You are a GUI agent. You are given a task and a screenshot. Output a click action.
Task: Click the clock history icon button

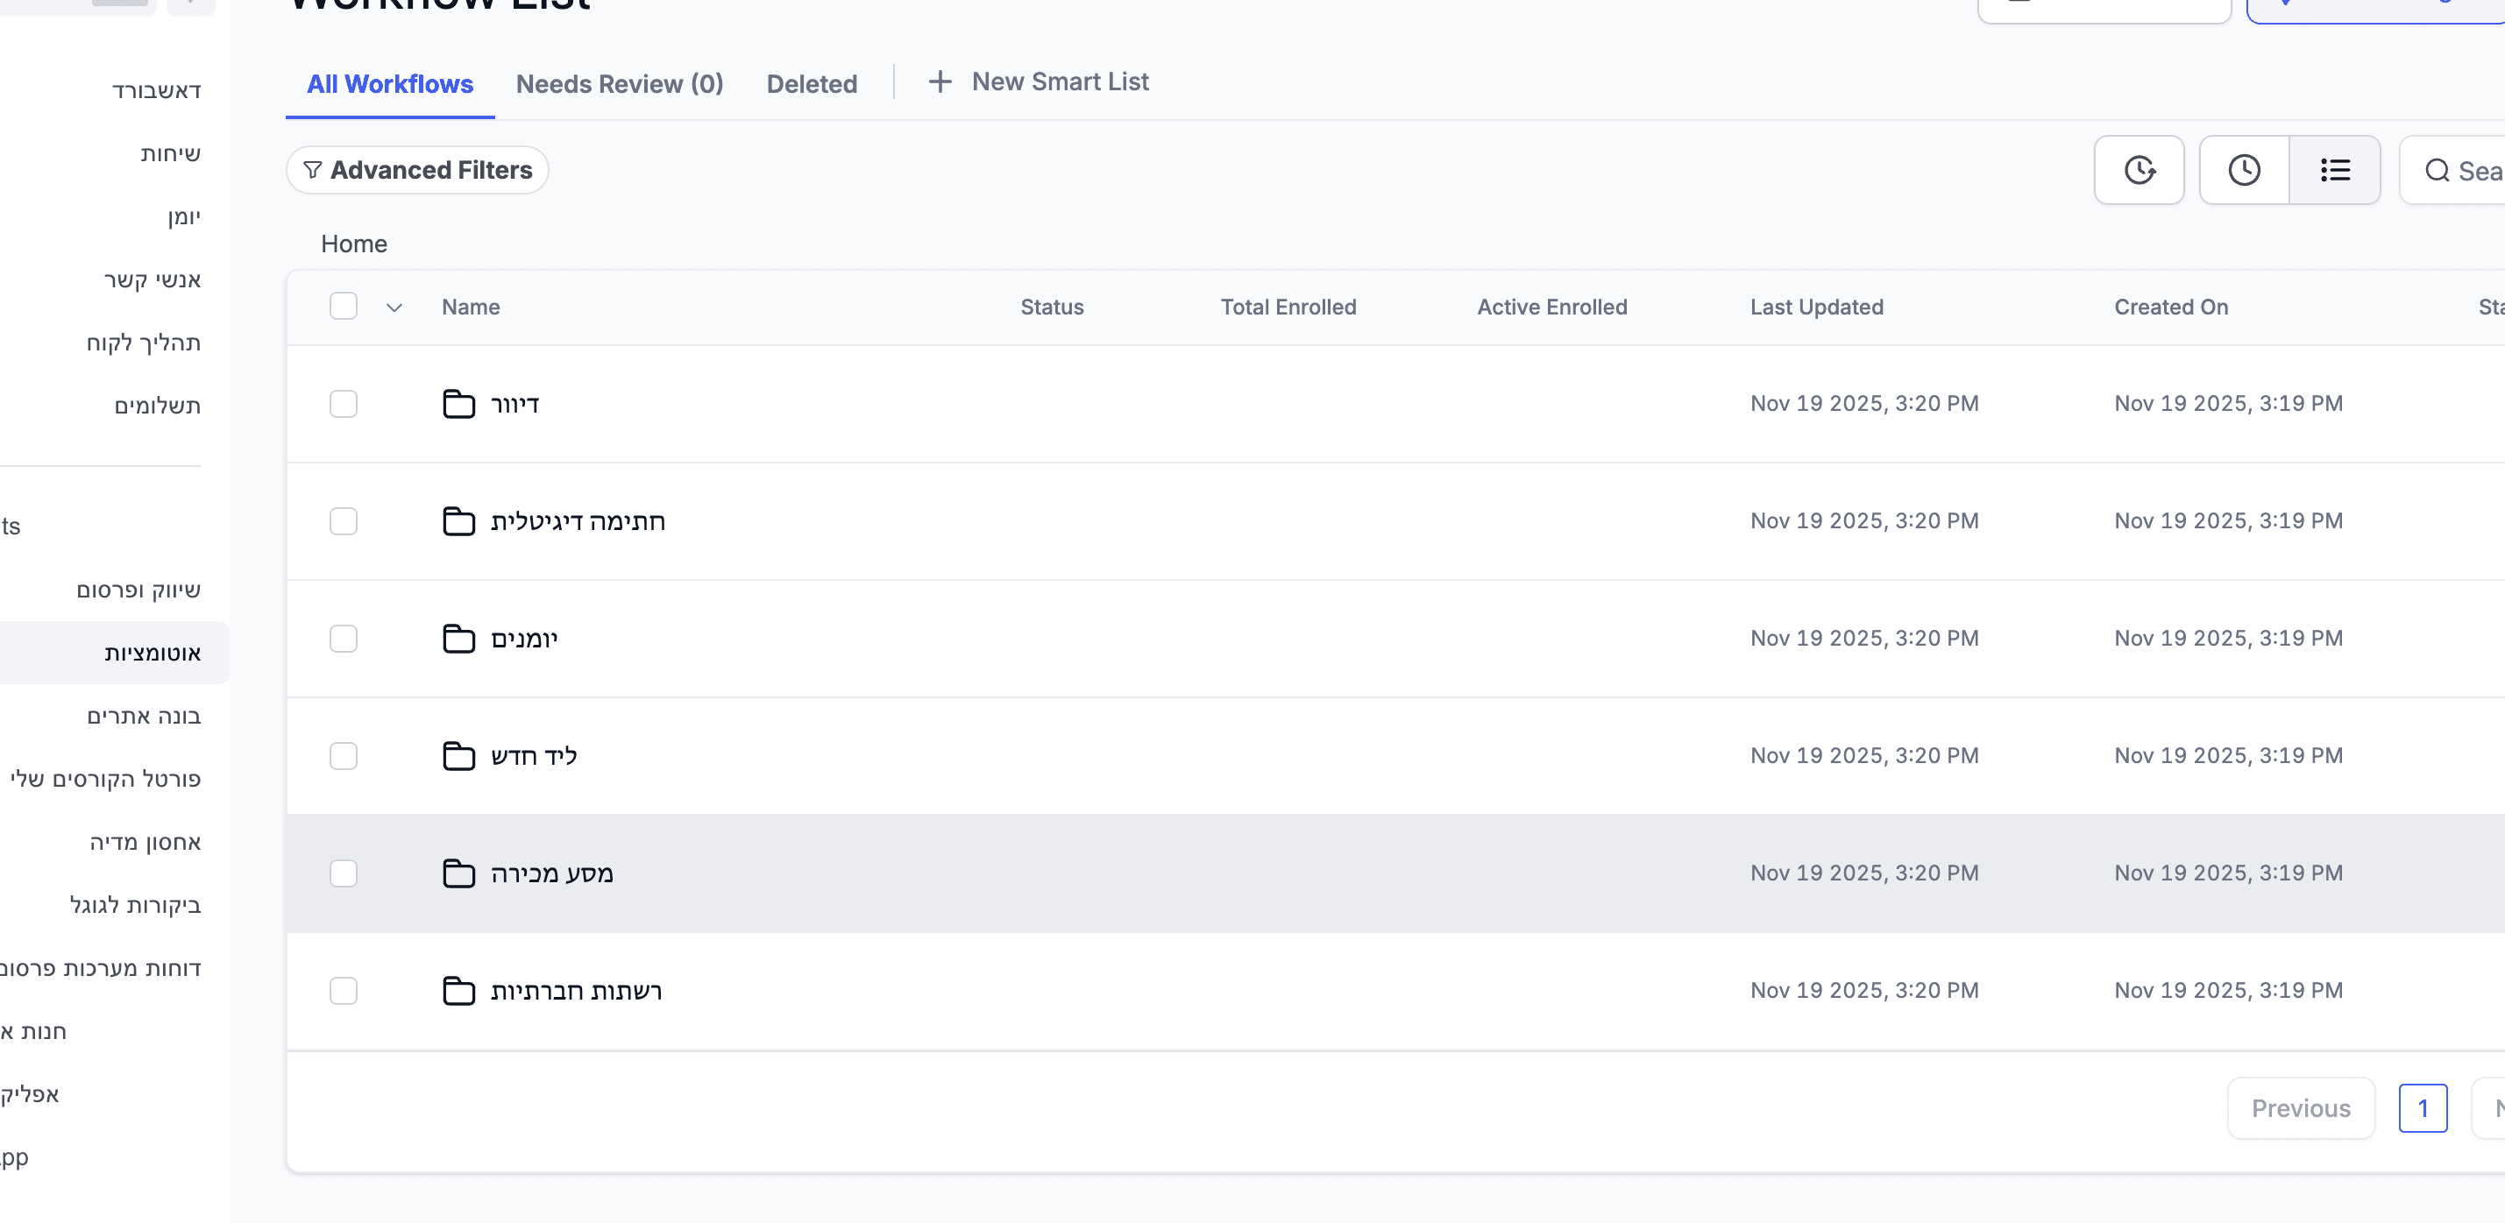[2244, 170]
